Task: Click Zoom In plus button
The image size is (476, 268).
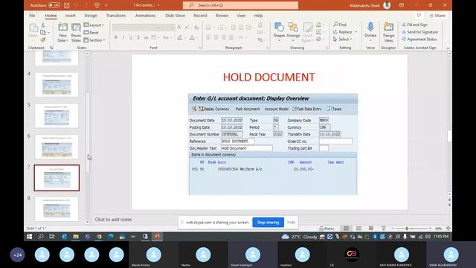Action: click(x=430, y=229)
